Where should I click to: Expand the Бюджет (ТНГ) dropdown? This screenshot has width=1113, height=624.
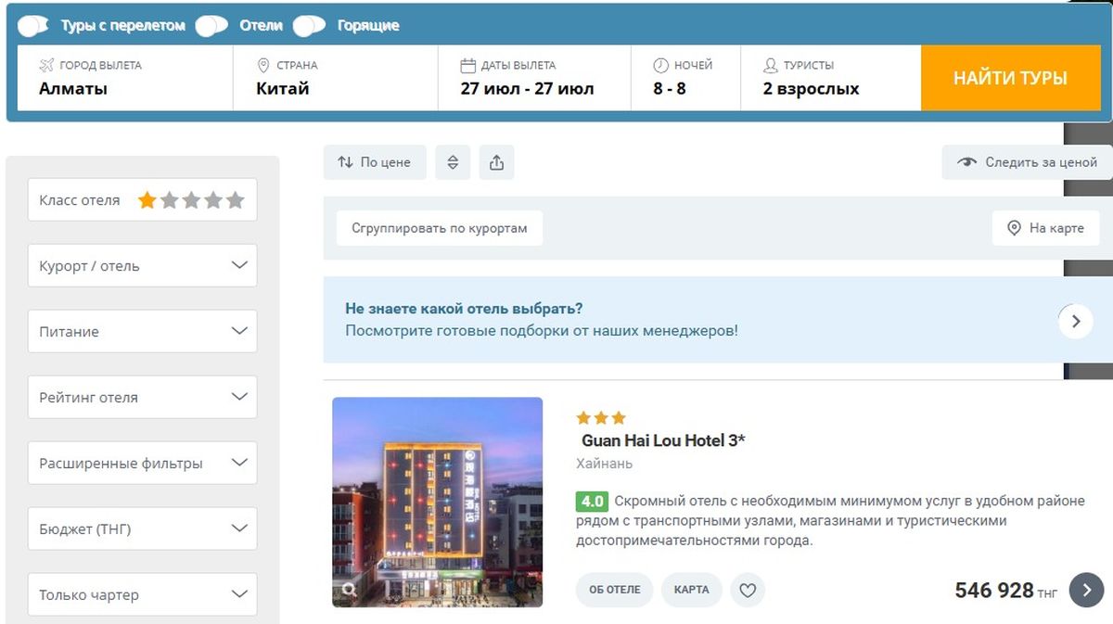coord(142,528)
